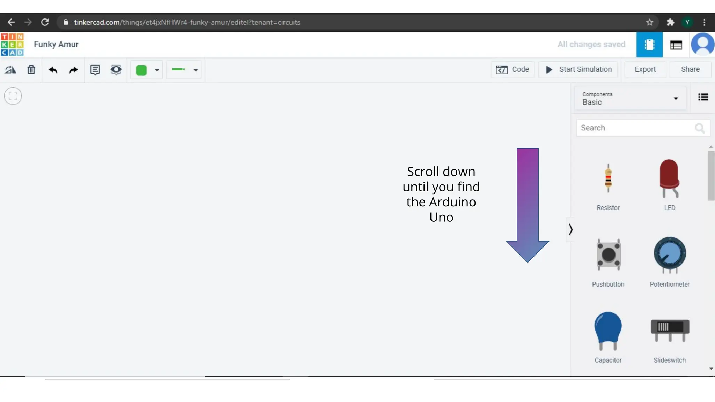Viewport: 715px width, 402px height.
Task: Open the notes tool
Action: [95, 70]
